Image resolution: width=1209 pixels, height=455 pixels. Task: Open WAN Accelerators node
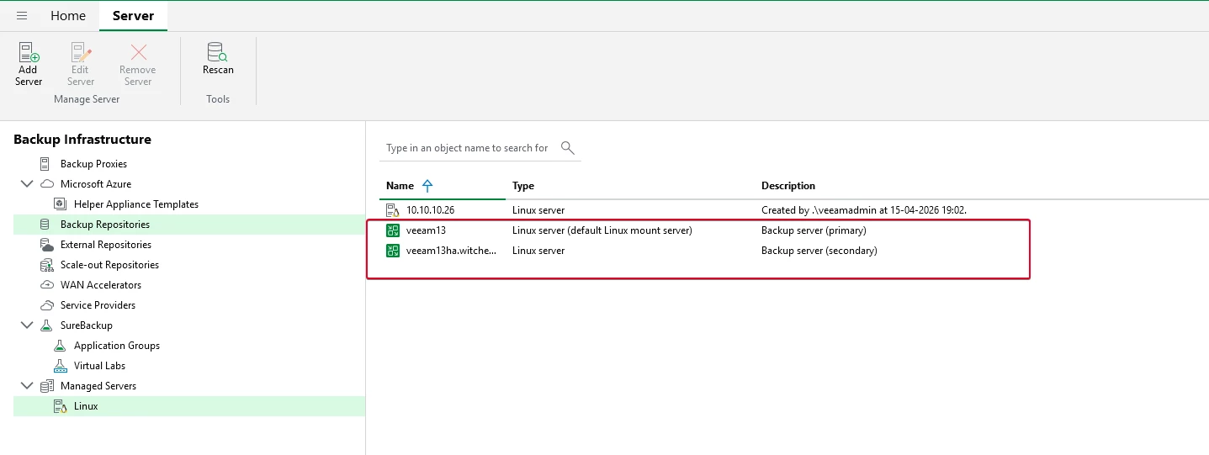pos(101,285)
